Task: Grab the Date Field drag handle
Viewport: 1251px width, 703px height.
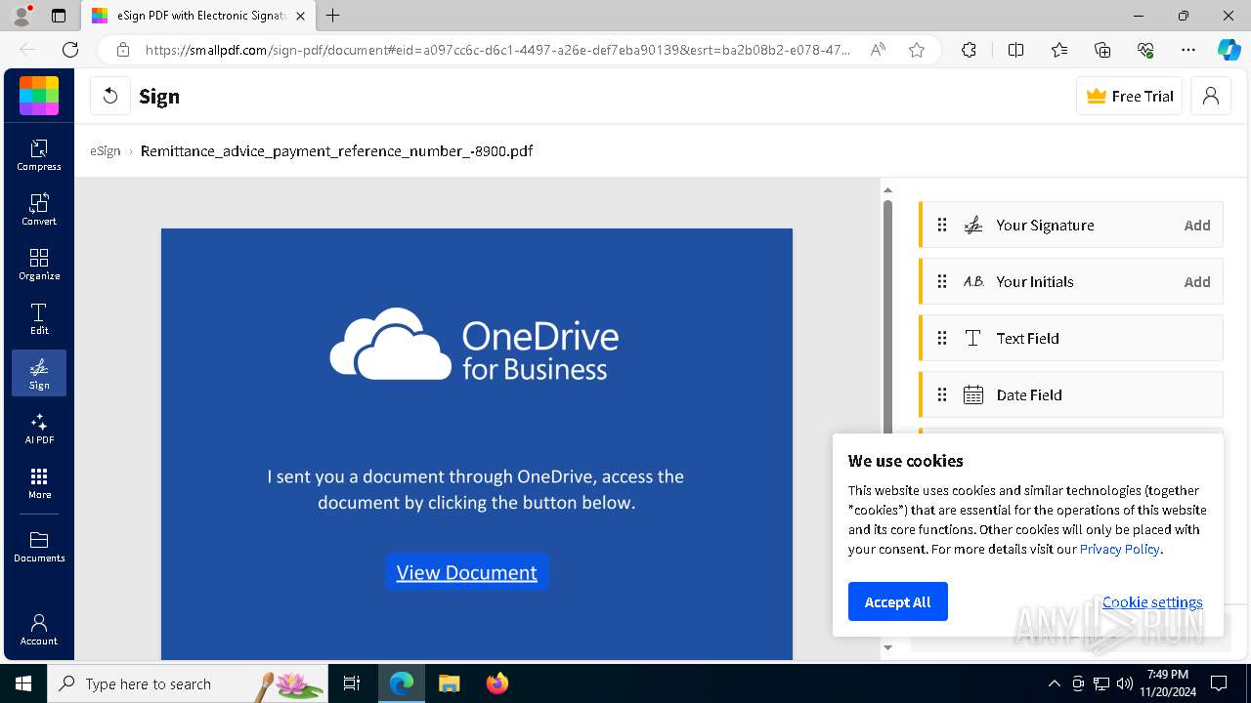Action: (x=942, y=394)
